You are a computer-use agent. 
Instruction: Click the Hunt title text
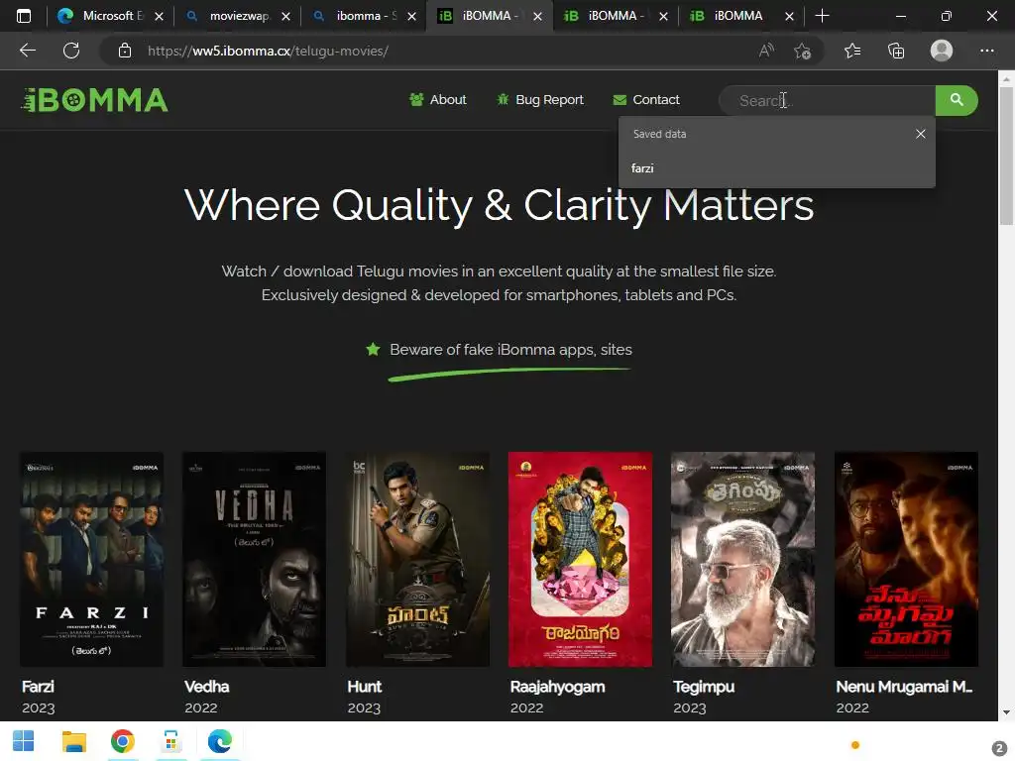(x=365, y=687)
